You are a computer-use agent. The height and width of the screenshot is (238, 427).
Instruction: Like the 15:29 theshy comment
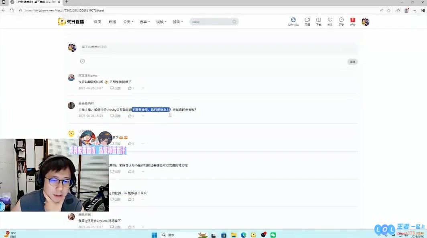131,116
